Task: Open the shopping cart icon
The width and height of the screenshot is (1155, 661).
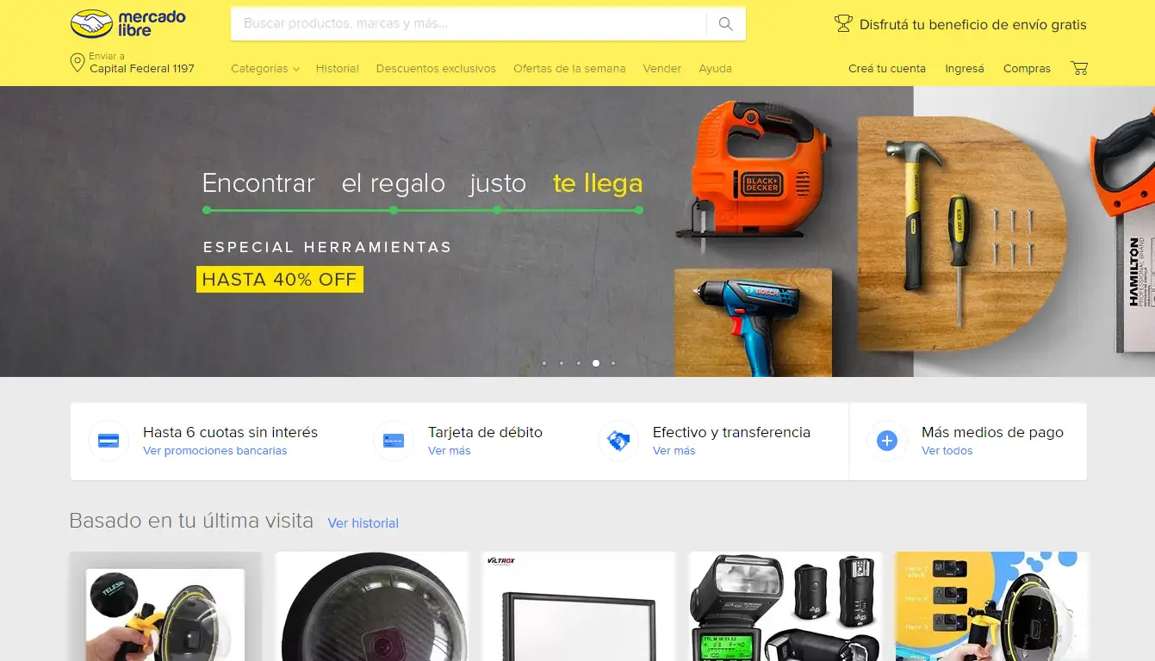Action: click(1079, 68)
